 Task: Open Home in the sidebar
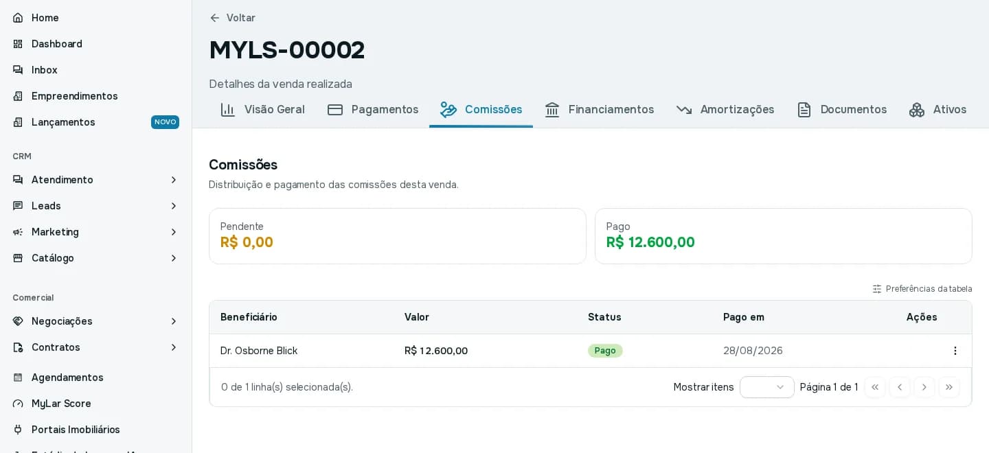pos(96,18)
